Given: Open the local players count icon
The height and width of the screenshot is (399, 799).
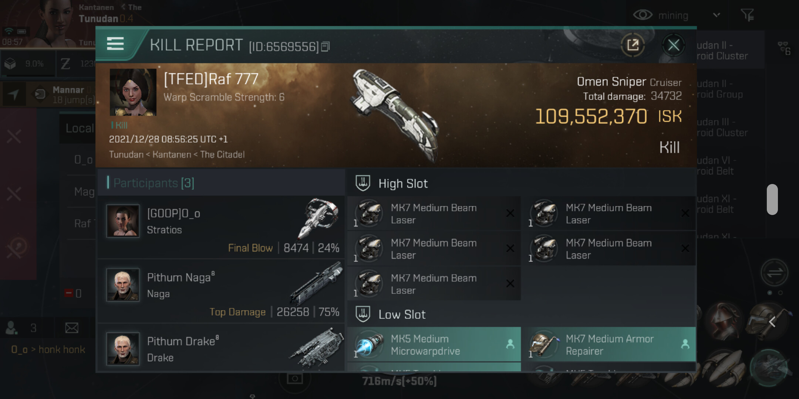Looking at the screenshot, I should 12,328.
